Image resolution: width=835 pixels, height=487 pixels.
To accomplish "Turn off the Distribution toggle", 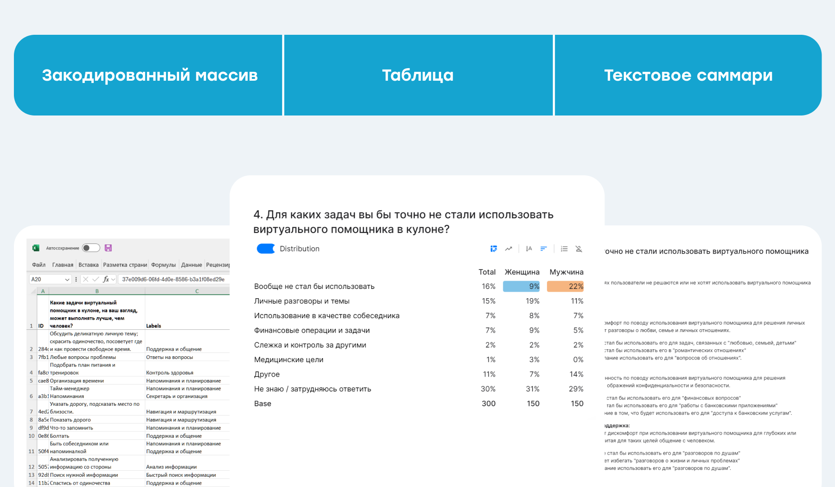I will coord(266,249).
